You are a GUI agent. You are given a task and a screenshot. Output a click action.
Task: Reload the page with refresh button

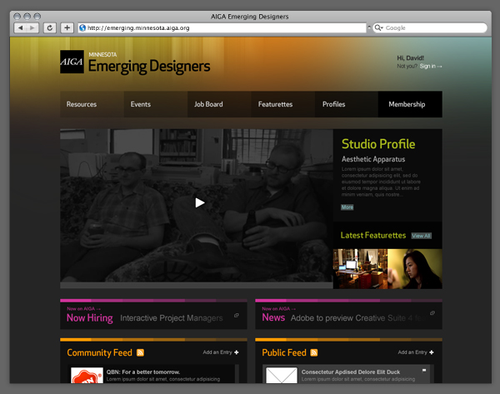50,28
